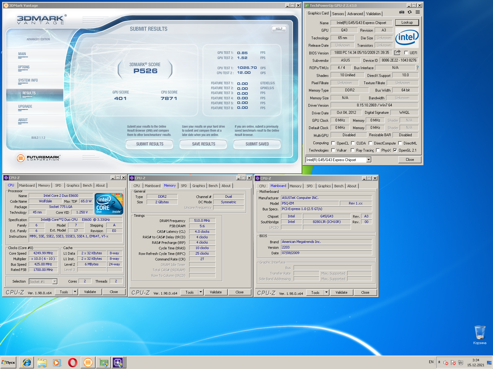Click the Show Desktop icon by the clock
The height and width of the screenshot is (369, 493).
pyautogui.click(x=489, y=363)
